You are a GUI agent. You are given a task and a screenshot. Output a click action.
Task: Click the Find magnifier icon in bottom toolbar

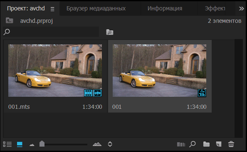pyautogui.click(x=193, y=144)
